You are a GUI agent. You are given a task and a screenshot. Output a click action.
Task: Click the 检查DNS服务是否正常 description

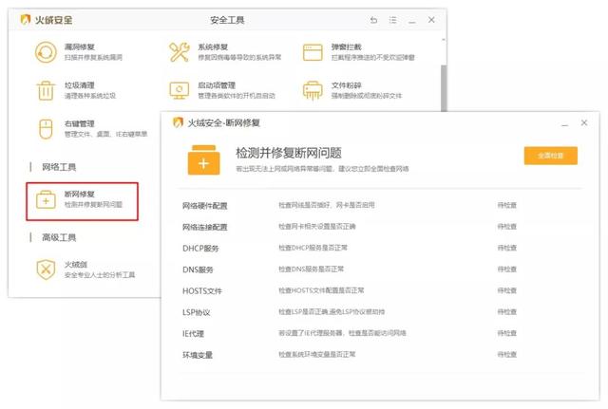pyautogui.click(x=311, y=269)
